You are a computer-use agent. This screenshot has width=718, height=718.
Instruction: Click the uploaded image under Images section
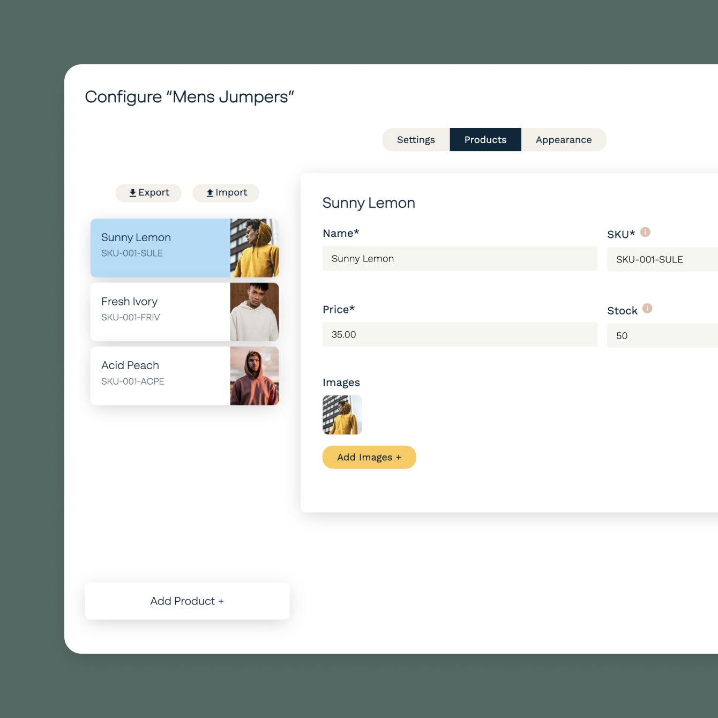coord(342,415)
